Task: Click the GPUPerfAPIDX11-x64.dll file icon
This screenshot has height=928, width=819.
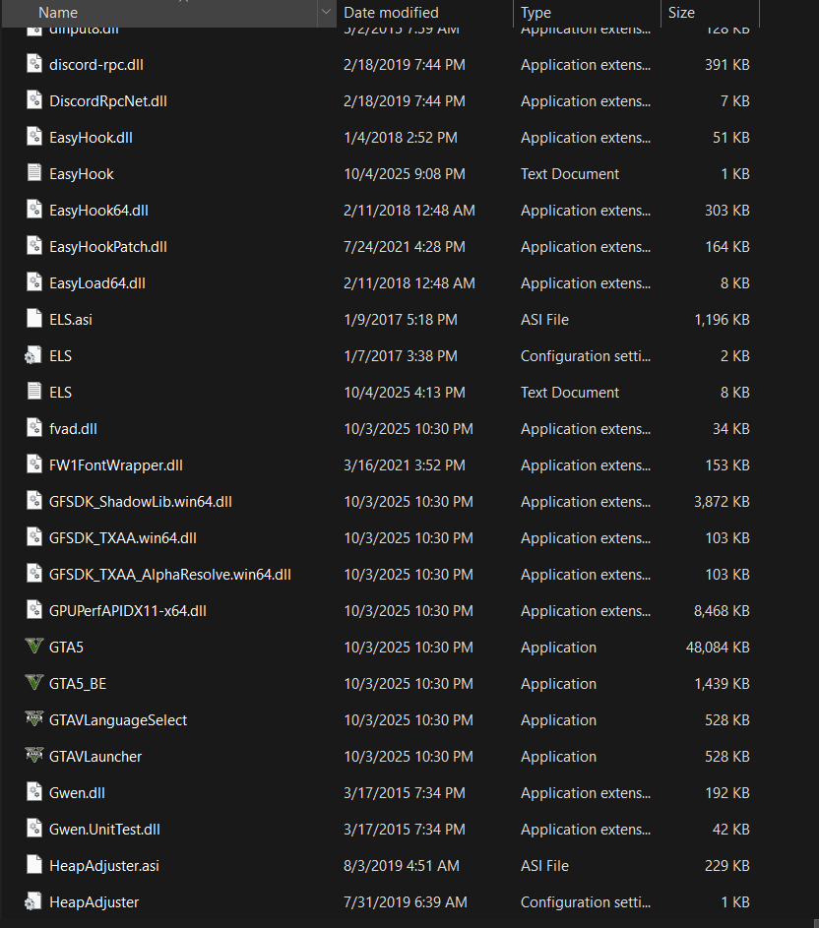Action: point(34,610)
